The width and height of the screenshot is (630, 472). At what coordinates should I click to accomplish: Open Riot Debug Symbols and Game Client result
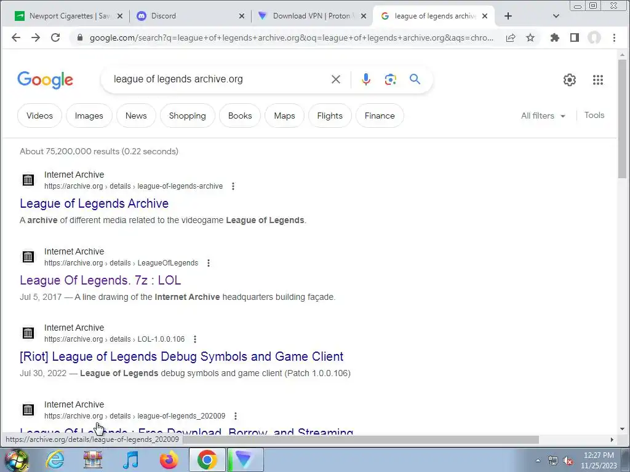(181, 356)
